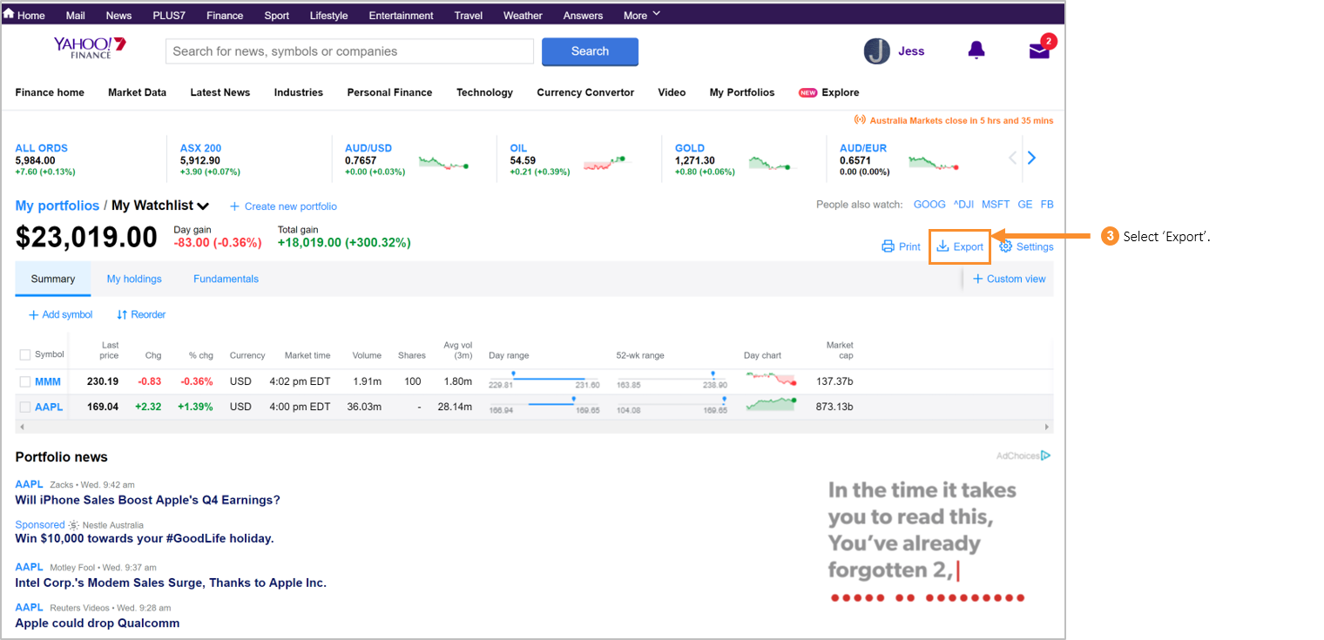
Task: Open portfolio Settings
Action: click(1026, 246)
